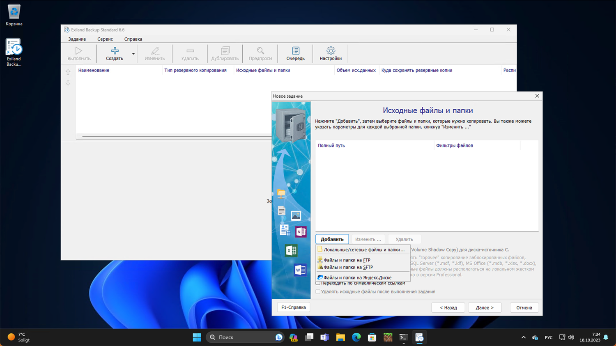Open File Explorer from the taskbar

pos(340,337)
